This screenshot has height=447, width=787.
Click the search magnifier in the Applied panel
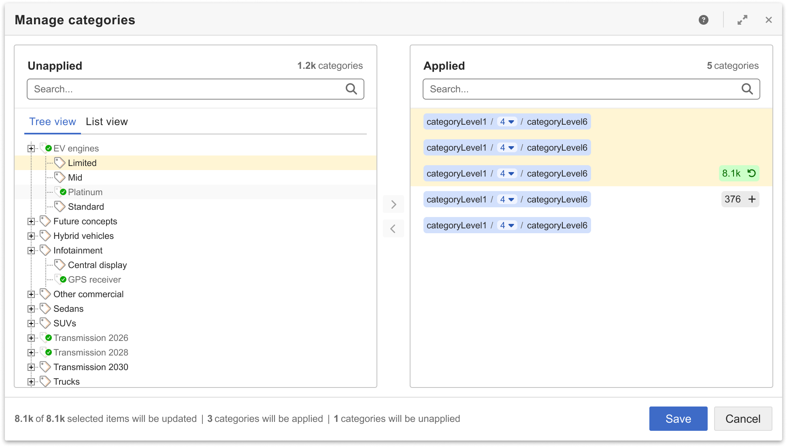click(747, 89)
